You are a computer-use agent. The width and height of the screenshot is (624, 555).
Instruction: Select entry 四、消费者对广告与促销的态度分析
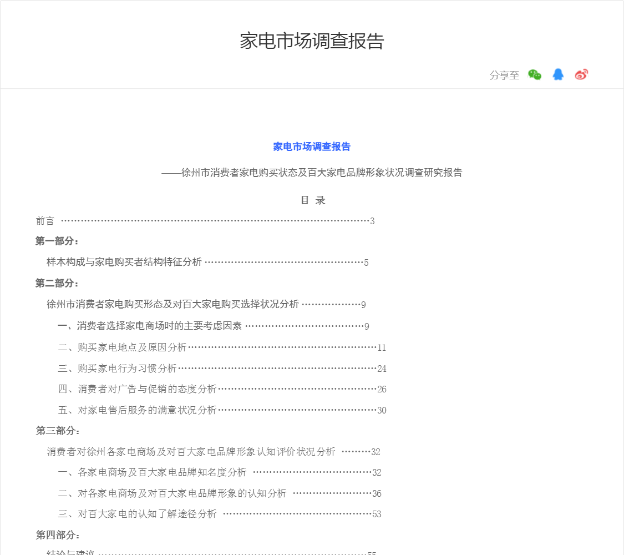(x=222, y=390)
